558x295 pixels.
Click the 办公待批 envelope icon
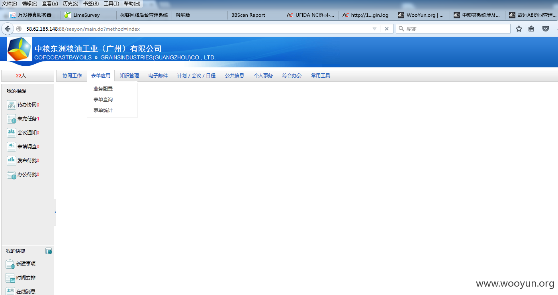point(12,175)
